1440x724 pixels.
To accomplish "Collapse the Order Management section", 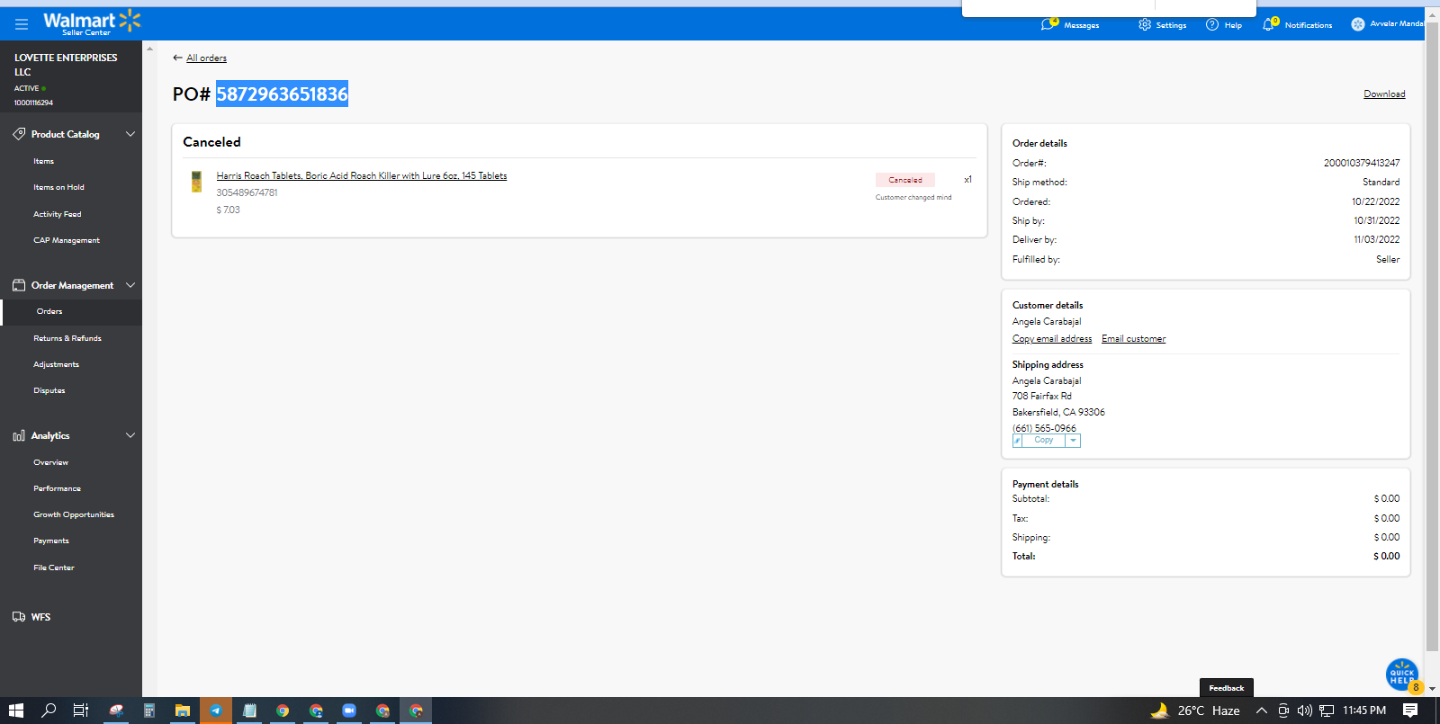I will [x=130, y=285].
